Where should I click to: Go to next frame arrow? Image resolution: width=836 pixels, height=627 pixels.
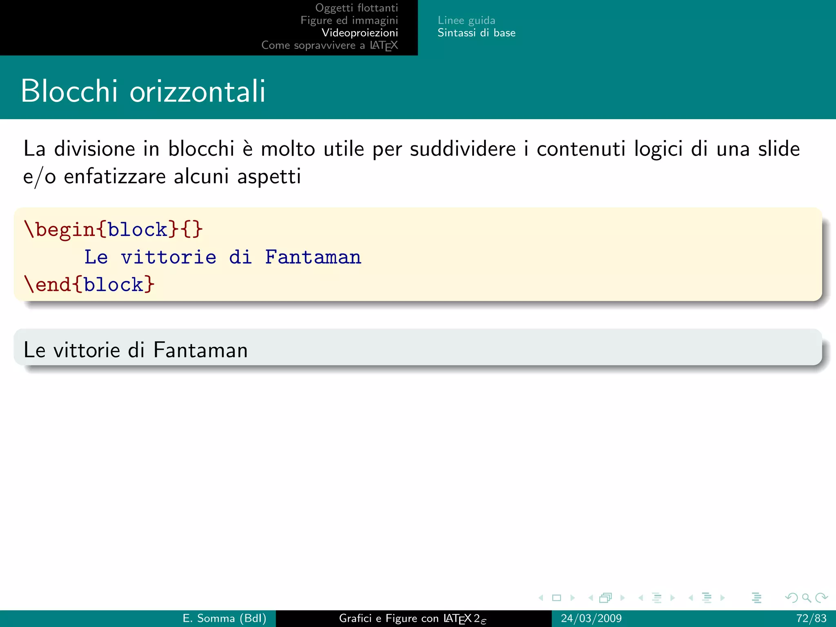point(623,598)
